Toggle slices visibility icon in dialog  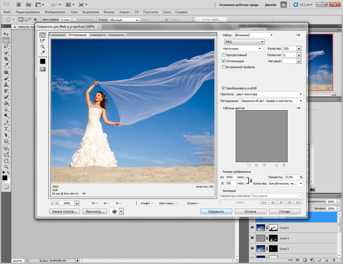[x=43, y=69]
